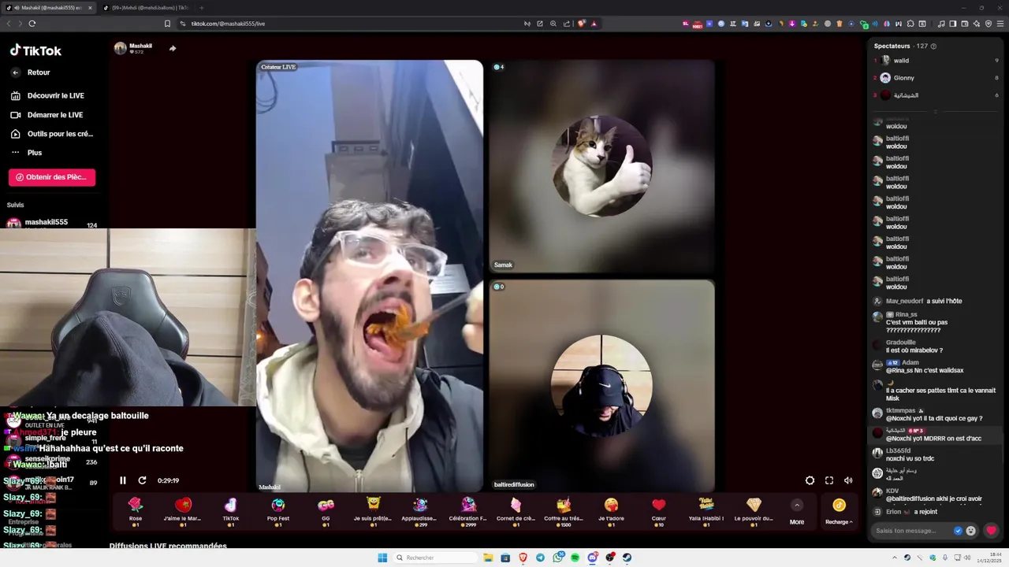Send a heart like in chat
This screenshot has height=567, width=1009.
click(992, 531)
